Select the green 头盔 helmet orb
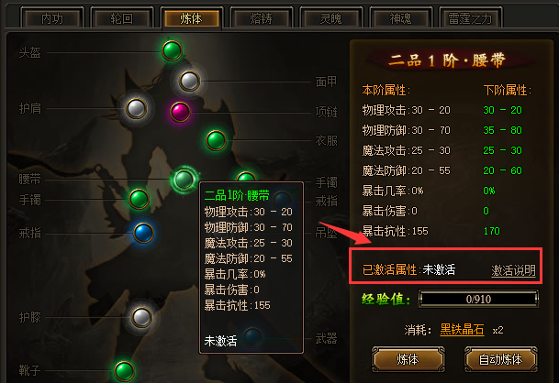This screenshot has height=383, width=559. point(172,50)
